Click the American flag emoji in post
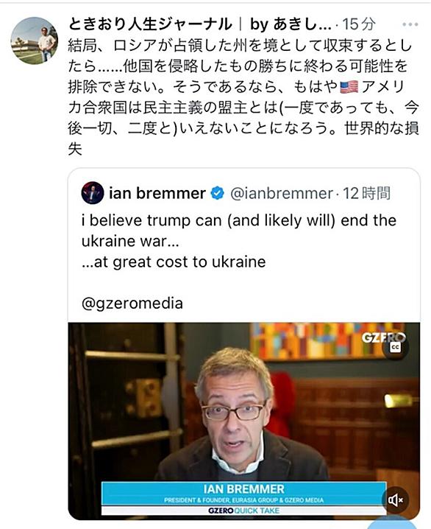The width and height of the screenshot is (431, 529). point(349,87)
